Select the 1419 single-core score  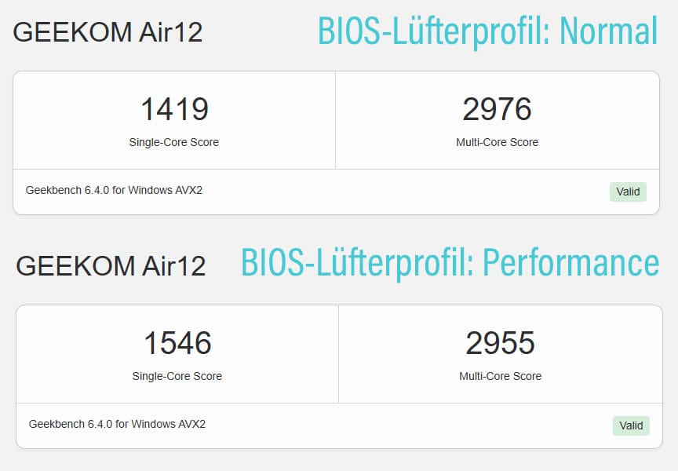(x=174, y=109)
